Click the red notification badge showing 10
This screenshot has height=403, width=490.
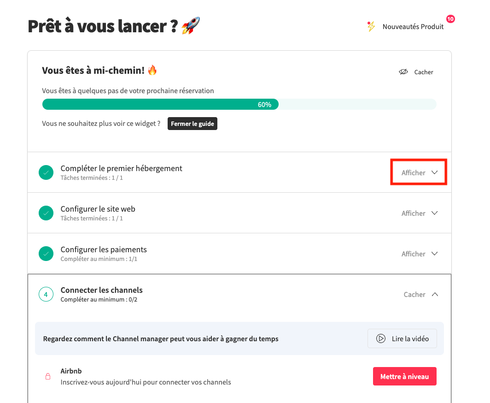(450, 19)
